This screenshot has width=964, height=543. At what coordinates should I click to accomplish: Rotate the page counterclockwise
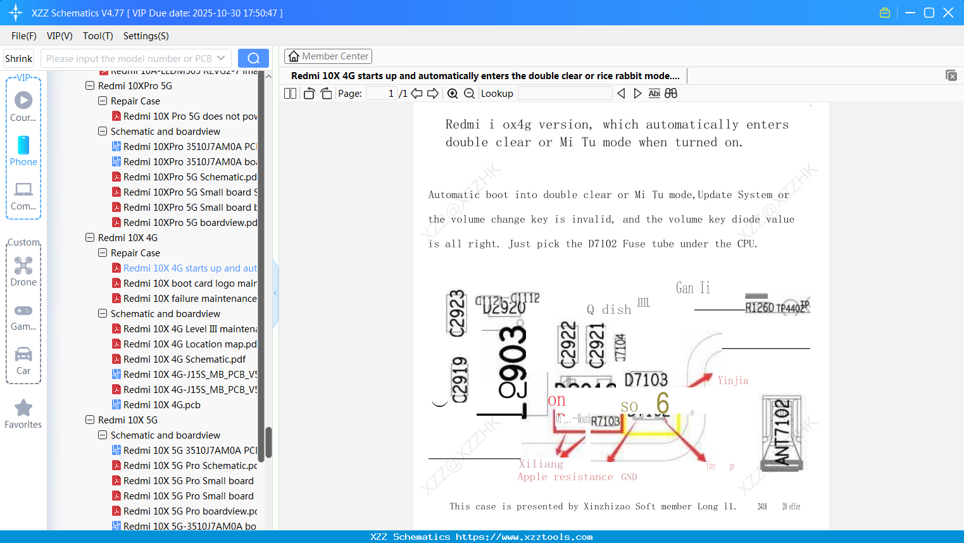(x=308, y=93)
